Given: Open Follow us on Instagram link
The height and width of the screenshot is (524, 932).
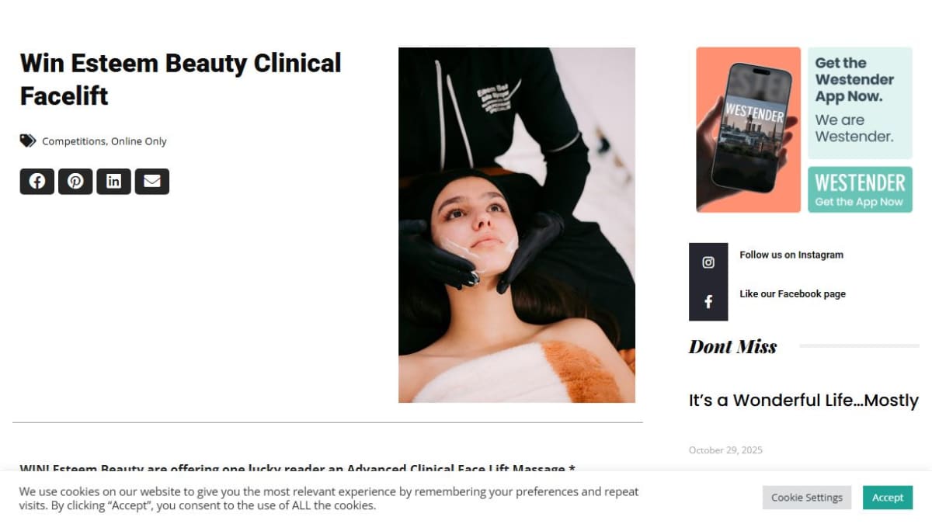Looking at the screenshot, I should point(791,255).
